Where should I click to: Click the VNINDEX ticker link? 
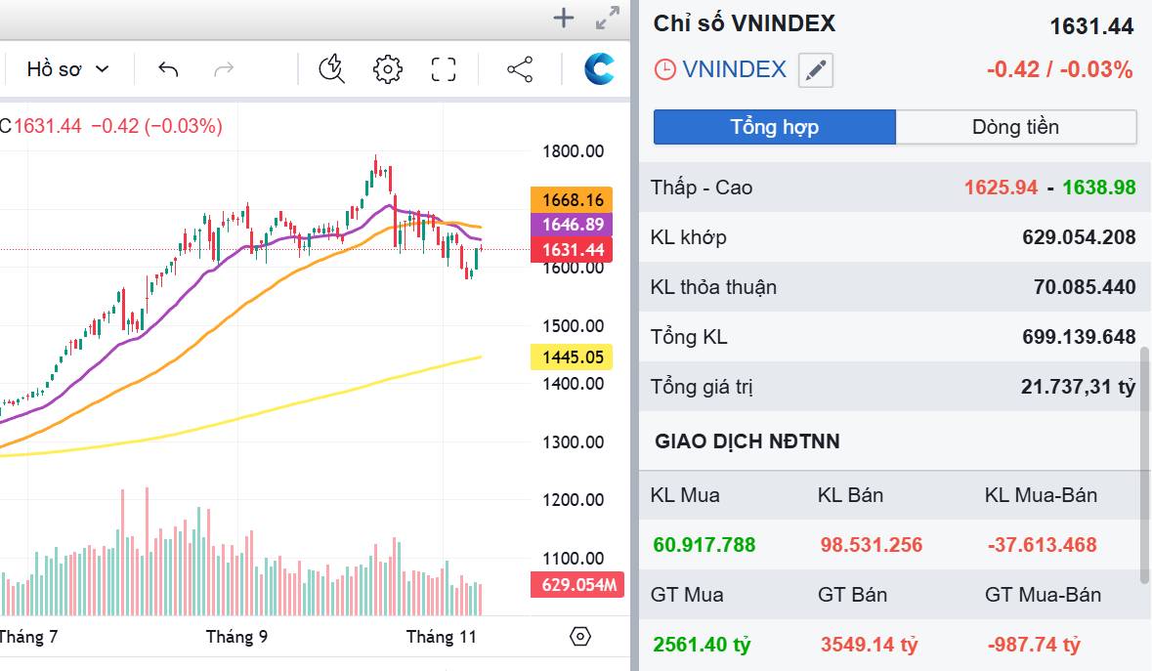(737, 69)
